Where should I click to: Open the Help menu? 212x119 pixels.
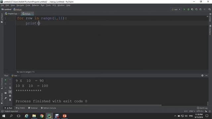click(68, 5)
